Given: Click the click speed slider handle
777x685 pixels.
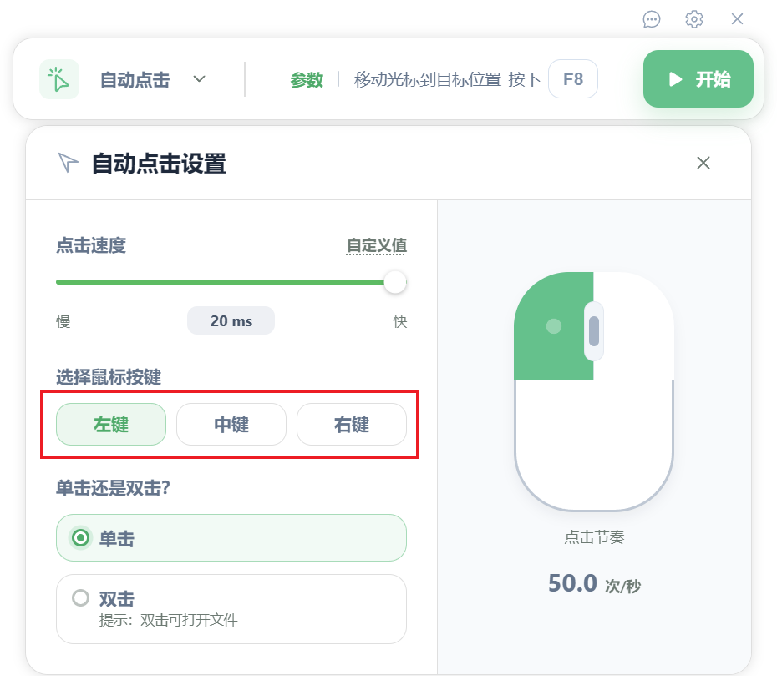Looking at the screenshot, I should click(x=395, y=282).
